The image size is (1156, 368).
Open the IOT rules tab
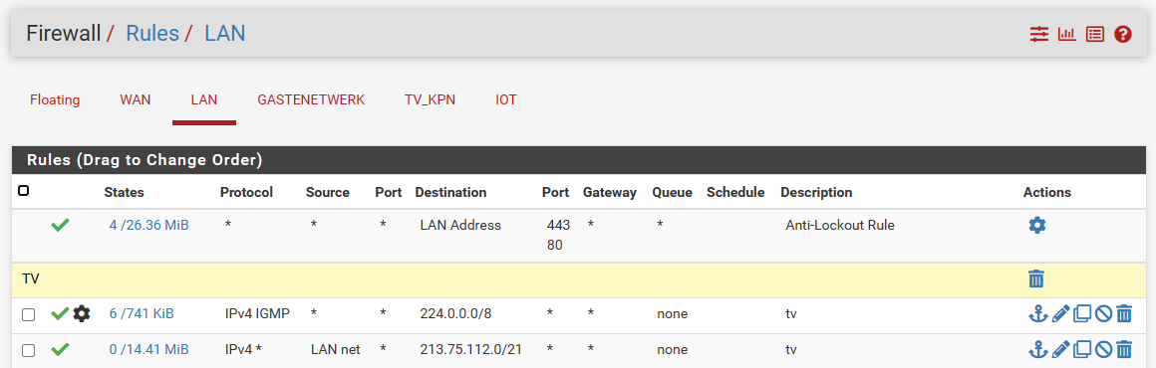(506, 100)
